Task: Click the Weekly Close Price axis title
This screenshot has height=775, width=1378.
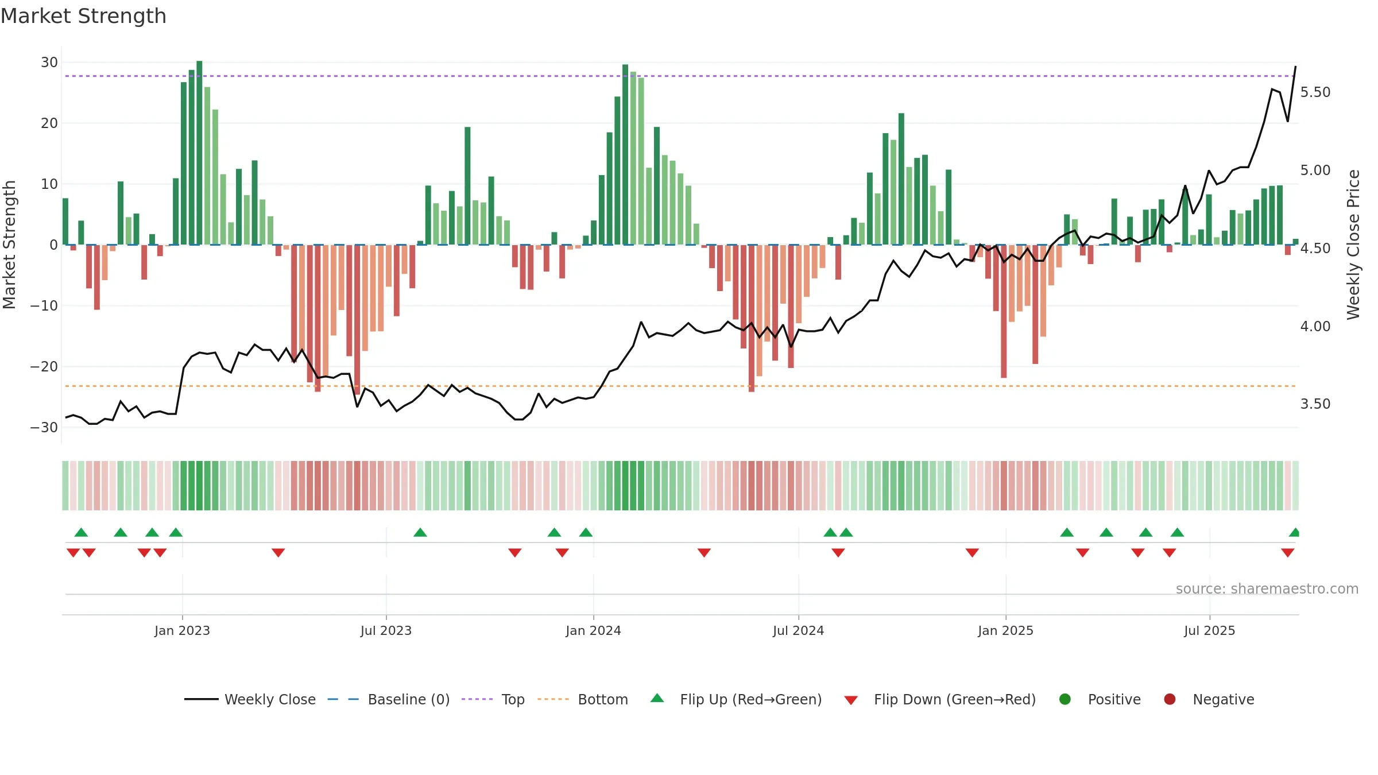Action: pos(1353,245)
